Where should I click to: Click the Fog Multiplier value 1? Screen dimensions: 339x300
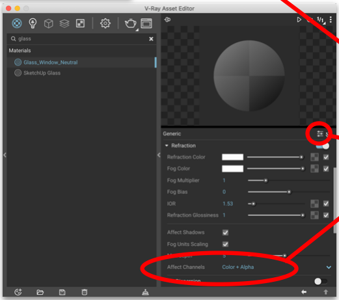(224, 180)
